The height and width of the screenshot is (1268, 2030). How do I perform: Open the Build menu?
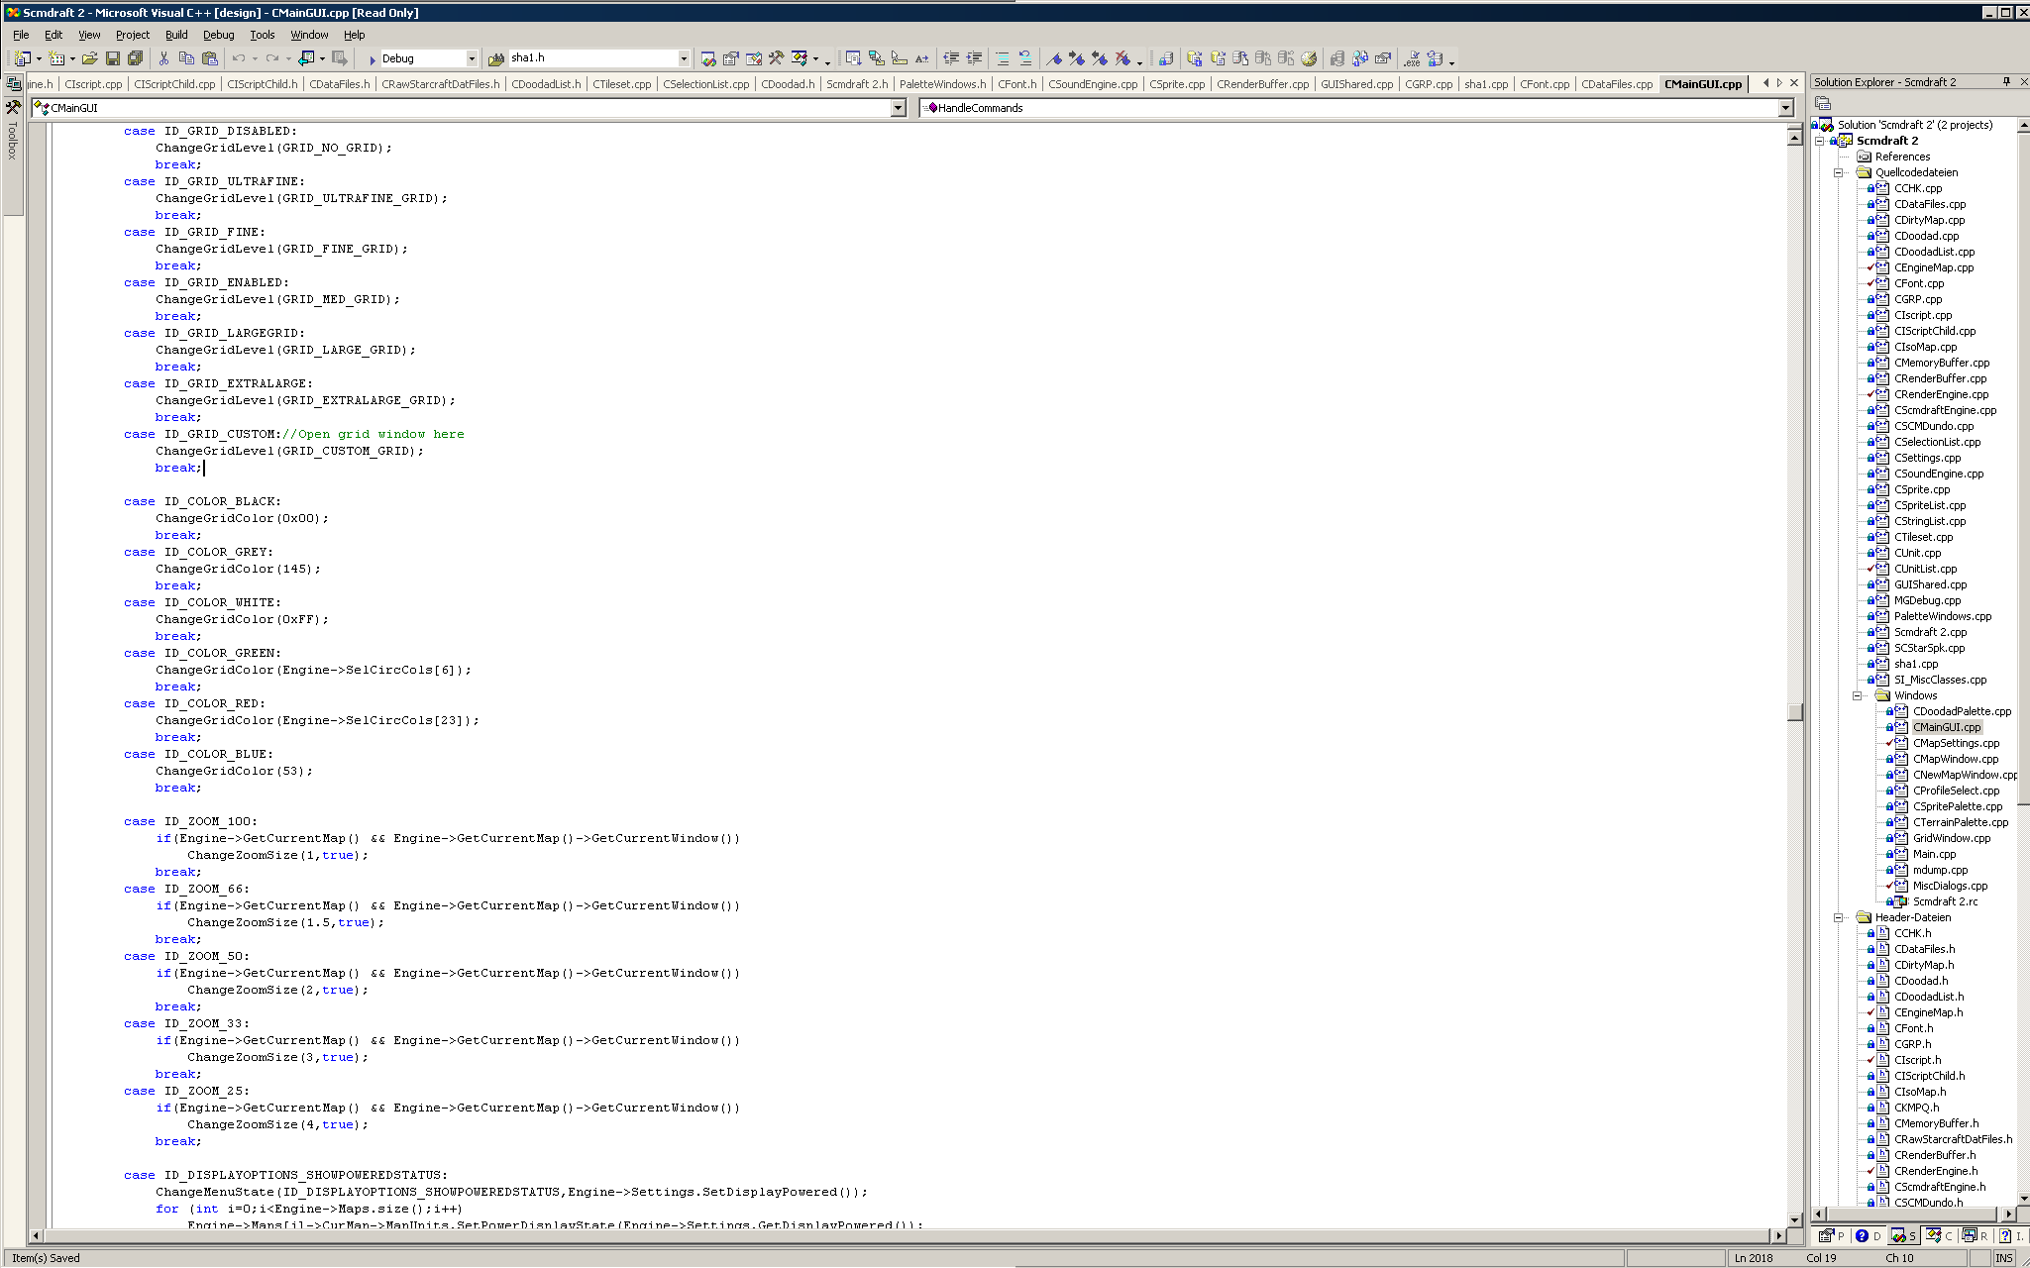[x=176, y=35]
